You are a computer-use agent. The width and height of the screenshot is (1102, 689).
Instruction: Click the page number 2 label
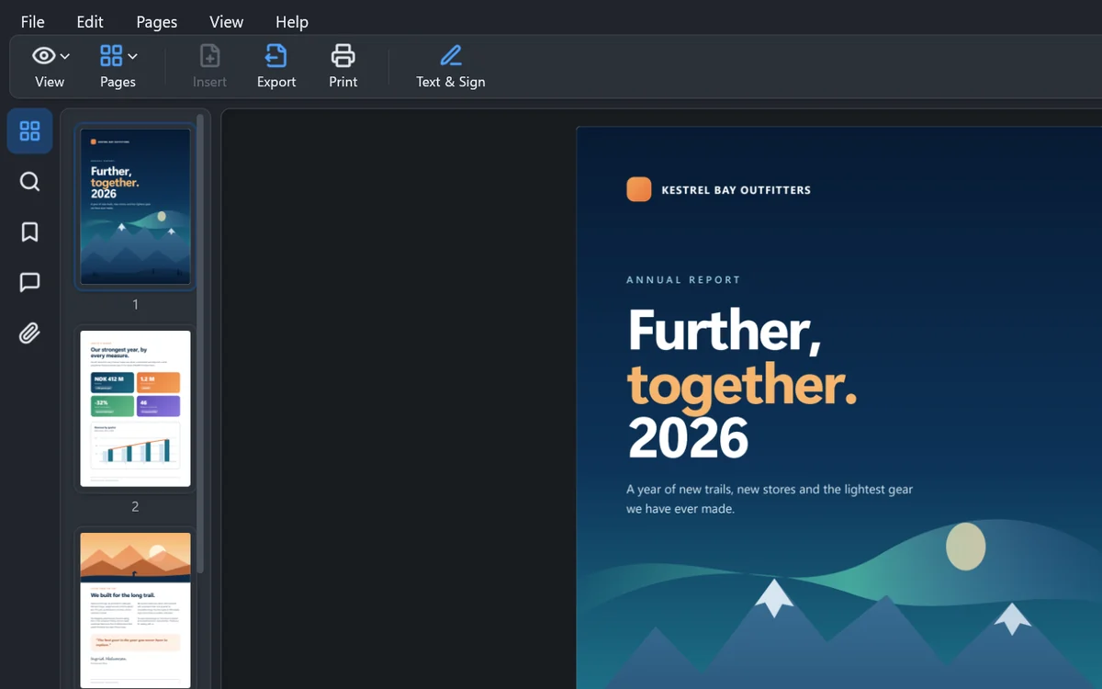135,506
